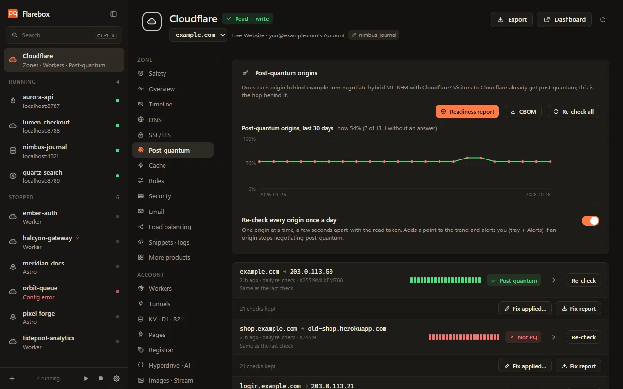623x389 pixels.
Task: Click Re-check all button
Action: 573,111
